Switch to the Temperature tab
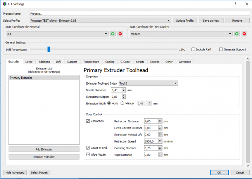Screen dimensions: 252x179 pyautogui.click(x=91, y=62)
